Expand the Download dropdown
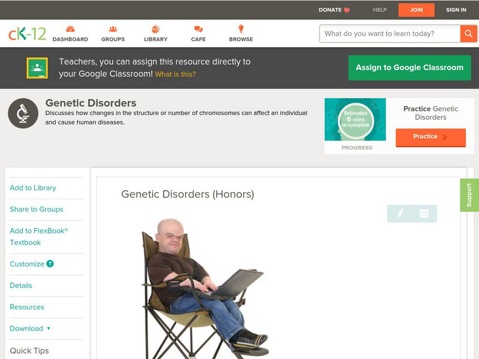479x359 pixels. coord(30,328)
